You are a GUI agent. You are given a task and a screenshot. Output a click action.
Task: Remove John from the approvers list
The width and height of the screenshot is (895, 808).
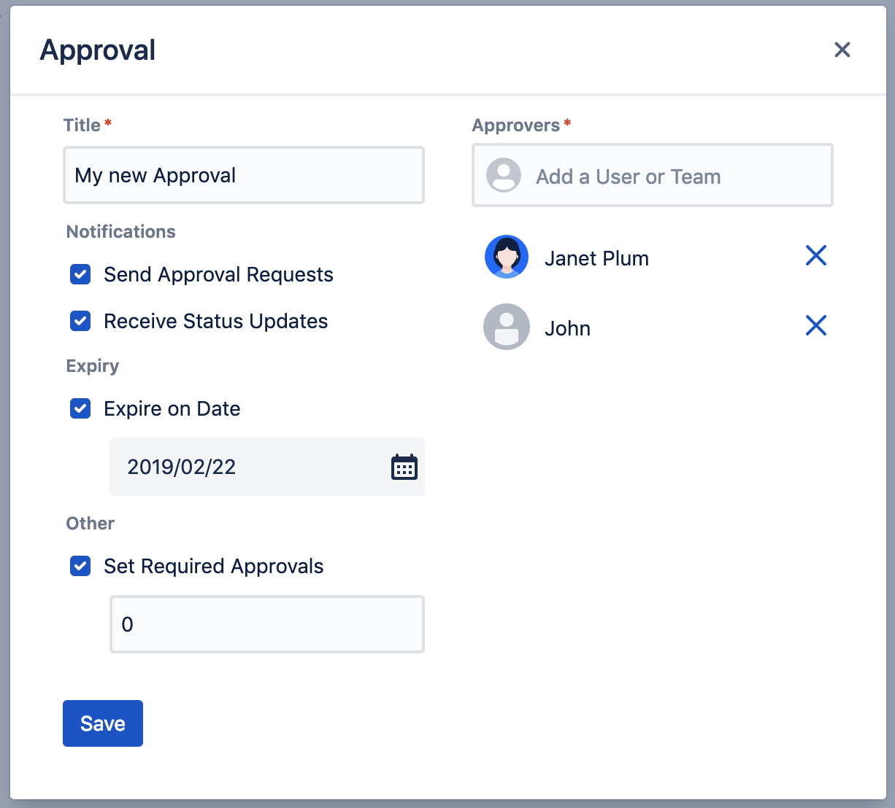pyautogui.click(x=815, y=326)
